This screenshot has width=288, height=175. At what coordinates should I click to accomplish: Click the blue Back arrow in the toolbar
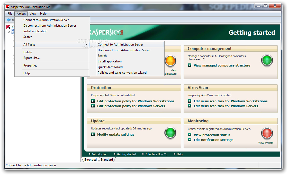tap(8, 20)
